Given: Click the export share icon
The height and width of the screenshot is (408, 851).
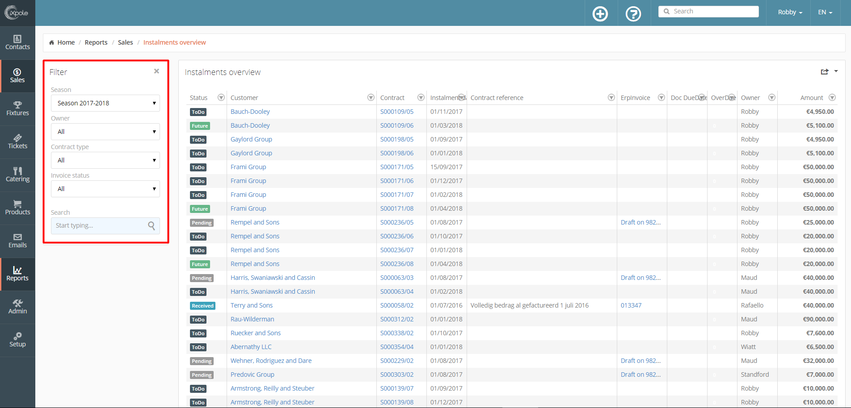Looking at the screenshot, I should click(825, 72).
